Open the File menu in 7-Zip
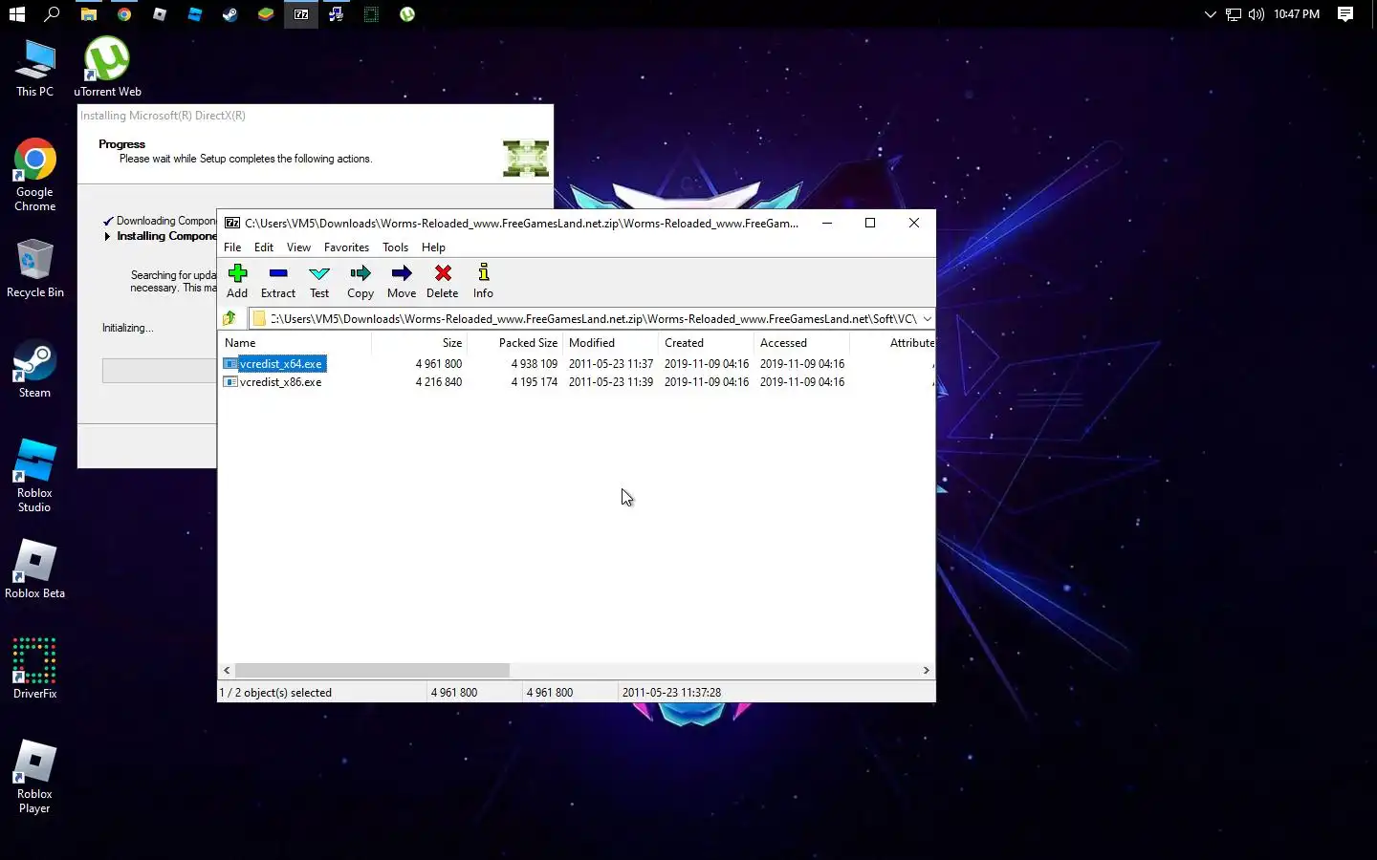Screen dimensions: 1377x860 point(232,247)
